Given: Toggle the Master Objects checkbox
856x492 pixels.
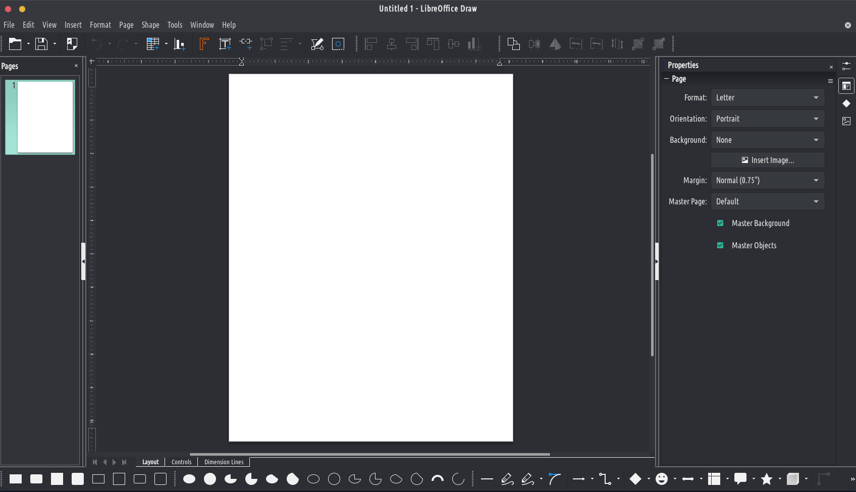Looking at the screenshot, I should click(720, 245).
